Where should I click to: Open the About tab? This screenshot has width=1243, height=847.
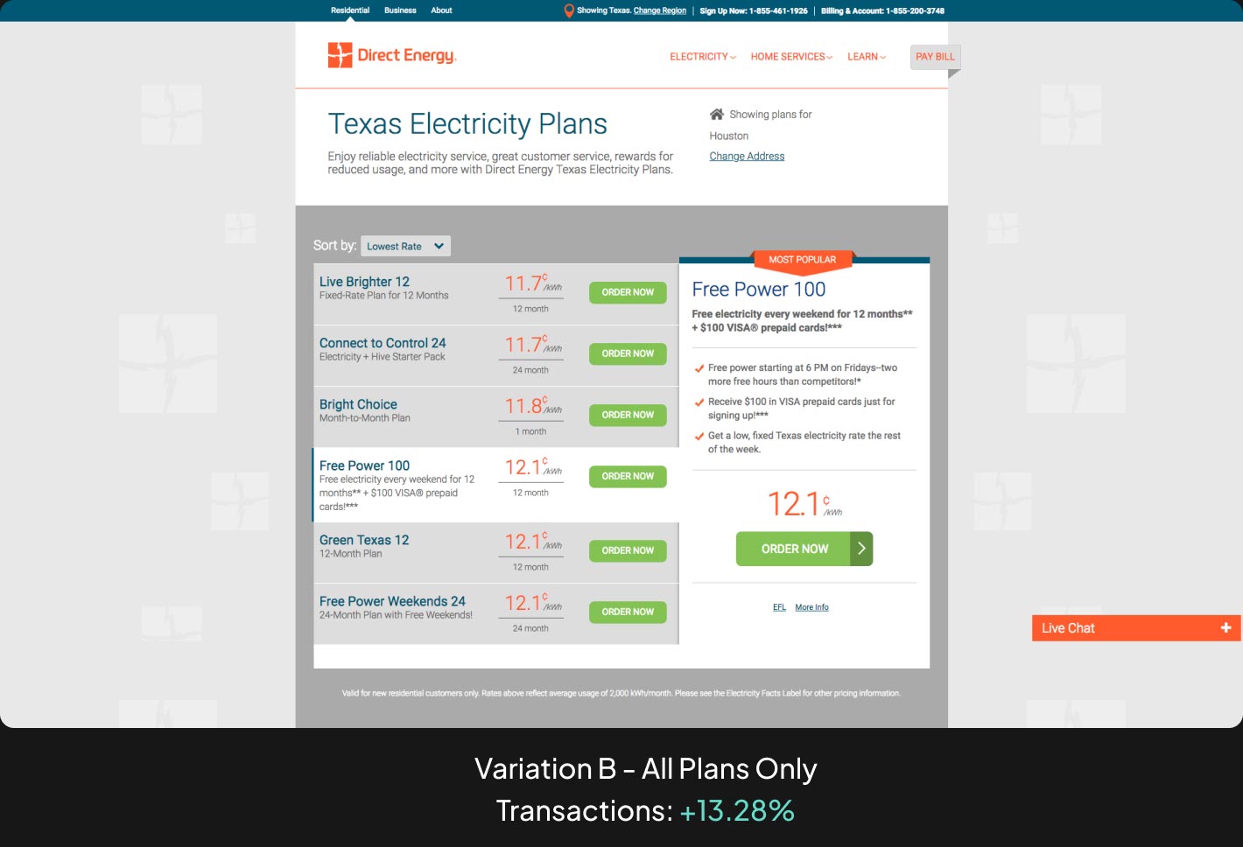[441, 10]
